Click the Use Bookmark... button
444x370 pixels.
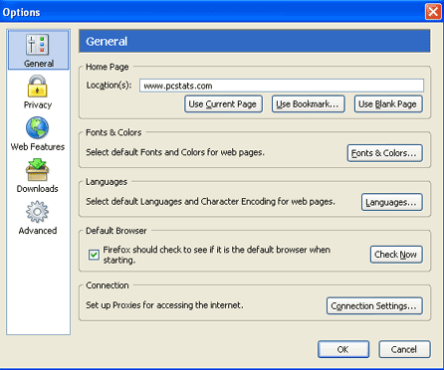coord(309,104)
